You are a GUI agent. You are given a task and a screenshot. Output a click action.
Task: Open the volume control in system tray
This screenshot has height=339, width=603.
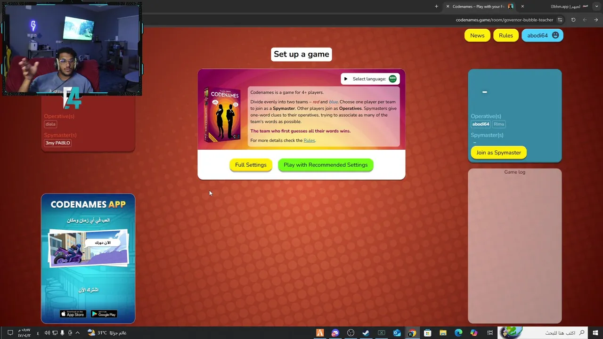click(x=47, y=333)
